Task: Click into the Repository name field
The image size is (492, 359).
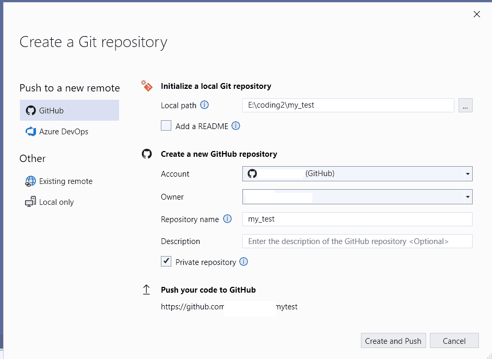Action: coord(357,219)
